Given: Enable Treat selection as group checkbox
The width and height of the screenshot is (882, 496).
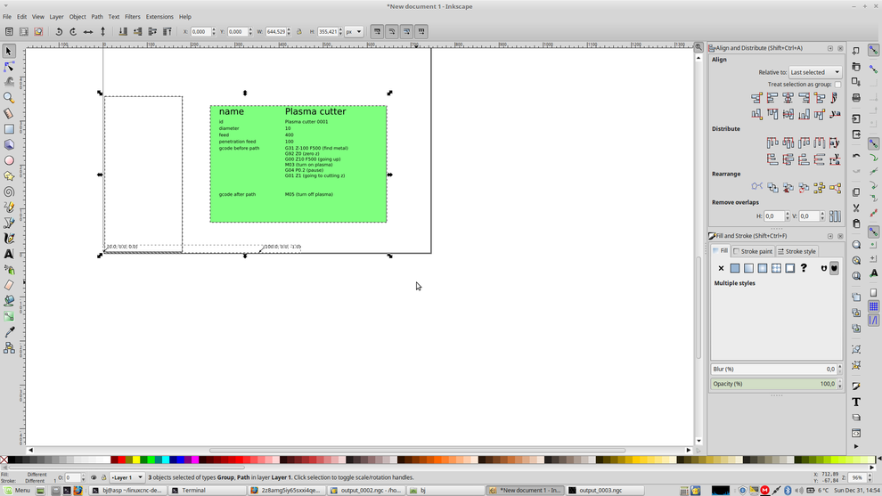Looking at the screenshot, I should click(x=837, y=85).
